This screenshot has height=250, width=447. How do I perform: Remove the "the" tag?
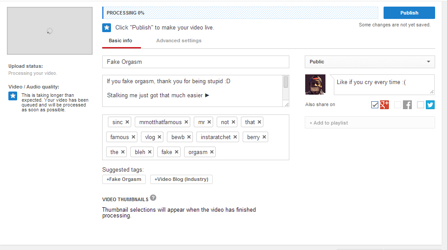coord(122,152)
